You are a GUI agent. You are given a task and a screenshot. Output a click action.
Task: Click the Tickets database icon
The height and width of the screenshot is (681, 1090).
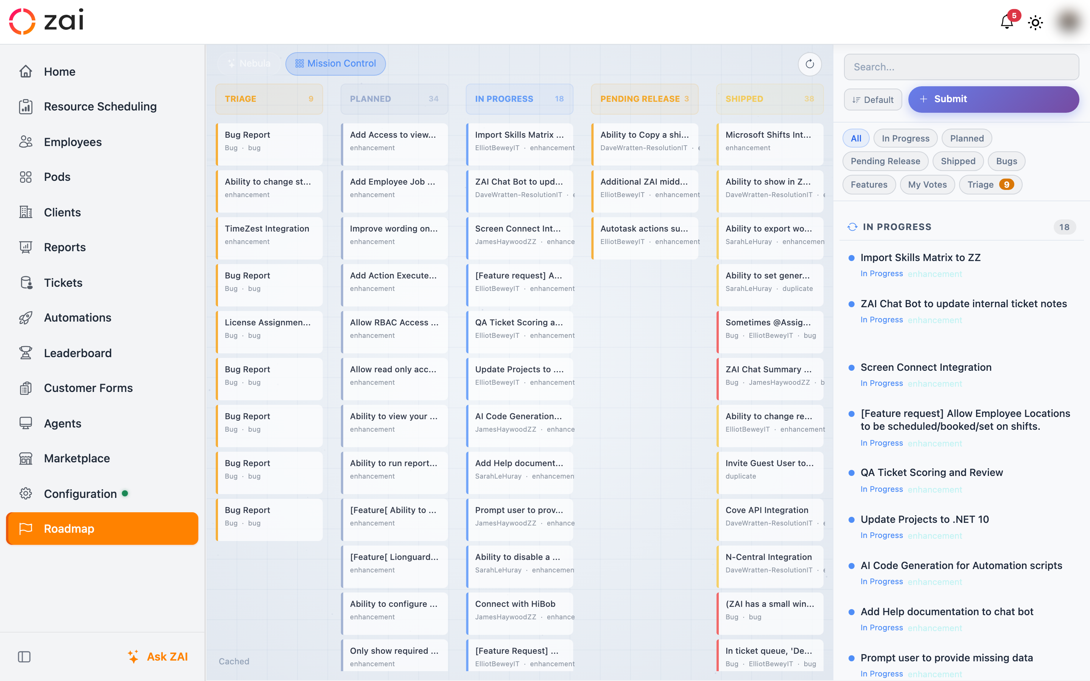tap(26, 283)
